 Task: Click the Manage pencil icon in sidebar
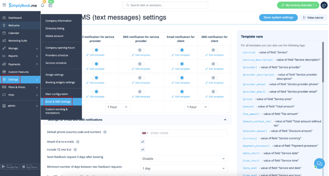click(x=4, y=48)
